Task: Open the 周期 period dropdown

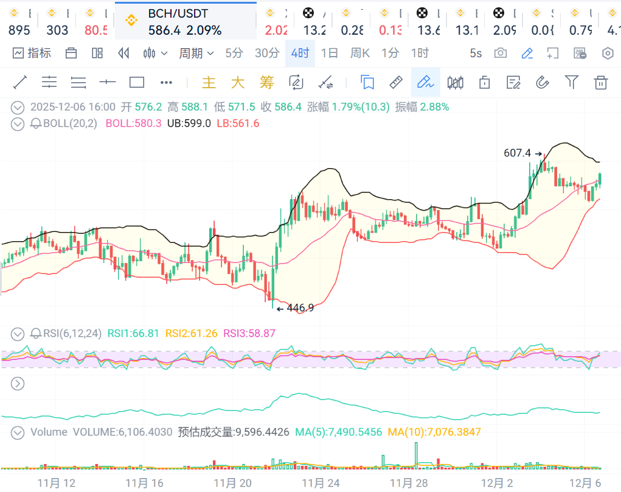Action: (x=196, y=53)
